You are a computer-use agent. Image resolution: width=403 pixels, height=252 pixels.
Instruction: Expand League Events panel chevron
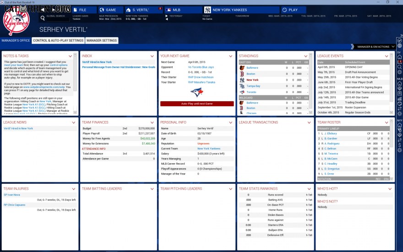pyautogui.click(x=387, y=56)
